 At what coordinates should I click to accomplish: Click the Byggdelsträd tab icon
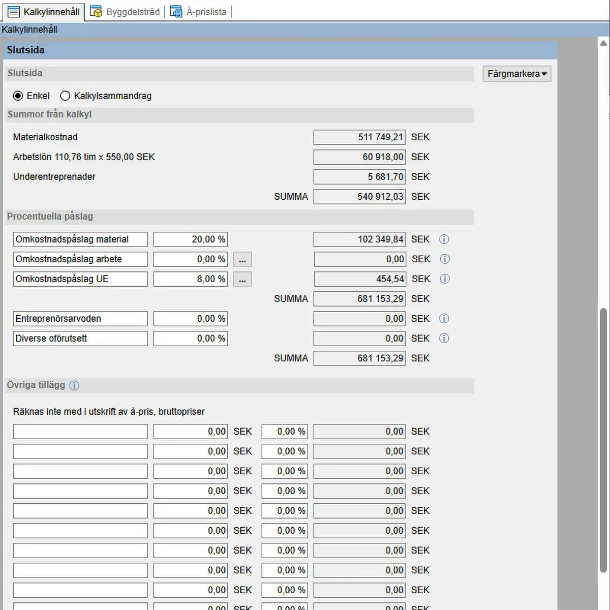tap(96, 12)
